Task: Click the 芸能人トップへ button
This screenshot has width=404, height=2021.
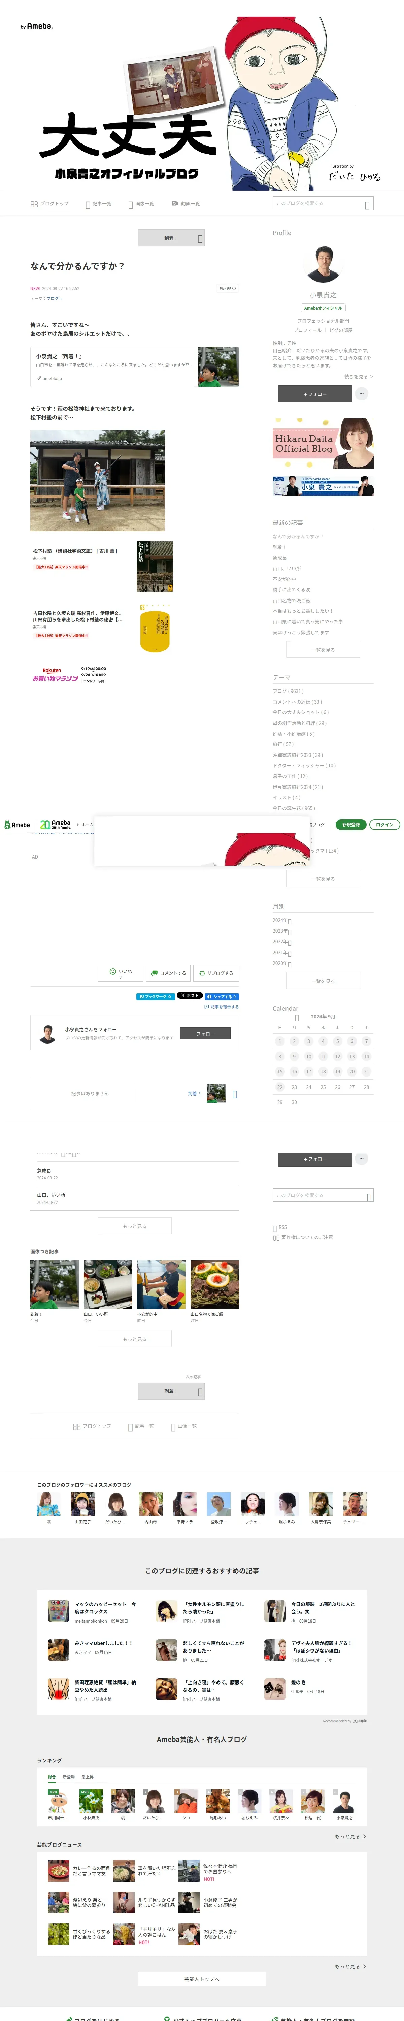Action: pyautogui.click(x=202, y=1979)
